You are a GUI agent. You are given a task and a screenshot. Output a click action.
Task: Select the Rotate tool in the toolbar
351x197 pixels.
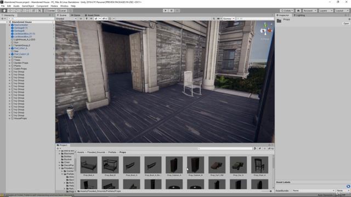click(16, 10)
